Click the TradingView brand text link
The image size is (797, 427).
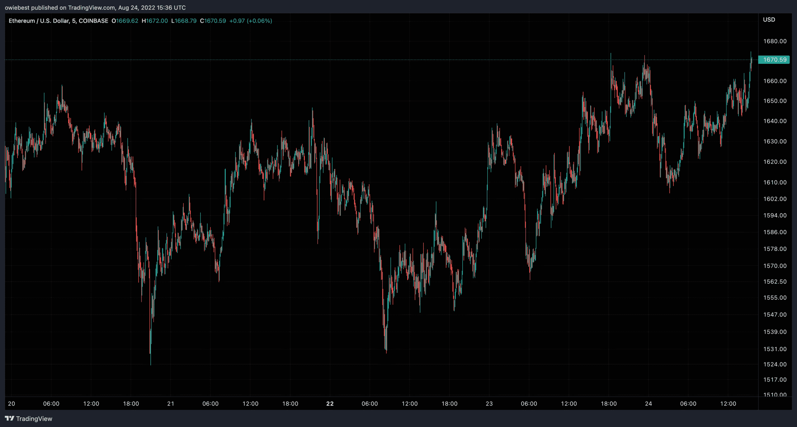coord(34,419)
